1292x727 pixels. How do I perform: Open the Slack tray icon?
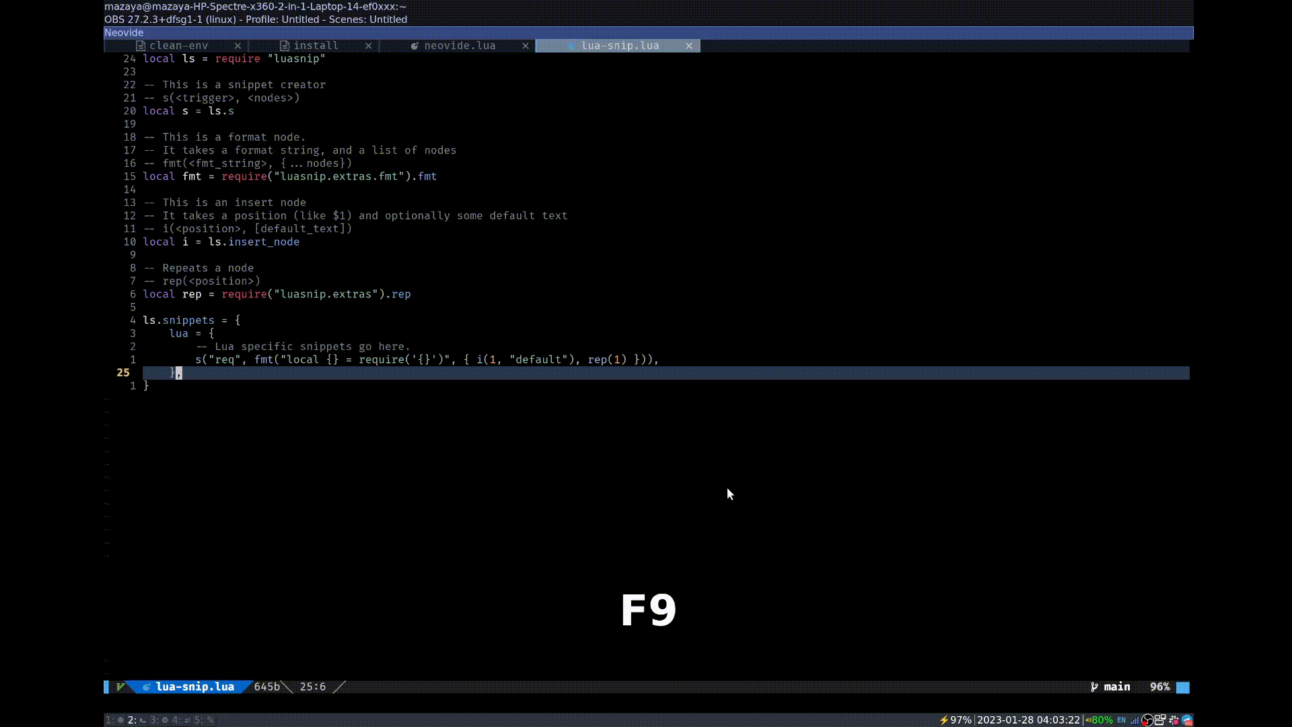[x=1174, y=720]
